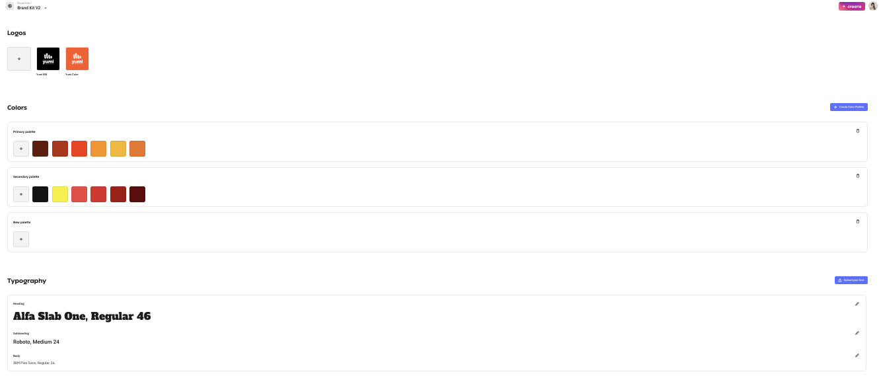Select the Yumi Color logo thumbnail
Image resolution: width=879 pixels, height=378 pixels.
click(77, 59)
